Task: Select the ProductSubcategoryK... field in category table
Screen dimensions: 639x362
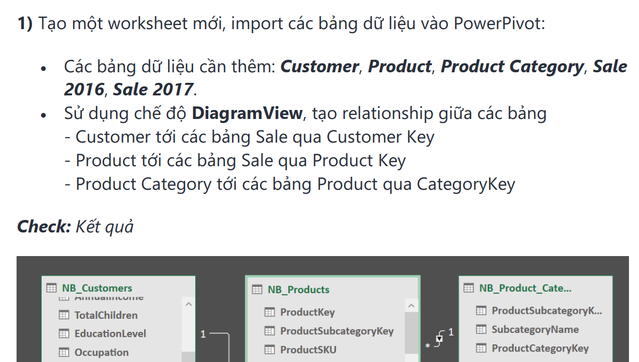Action: [547, 310]
